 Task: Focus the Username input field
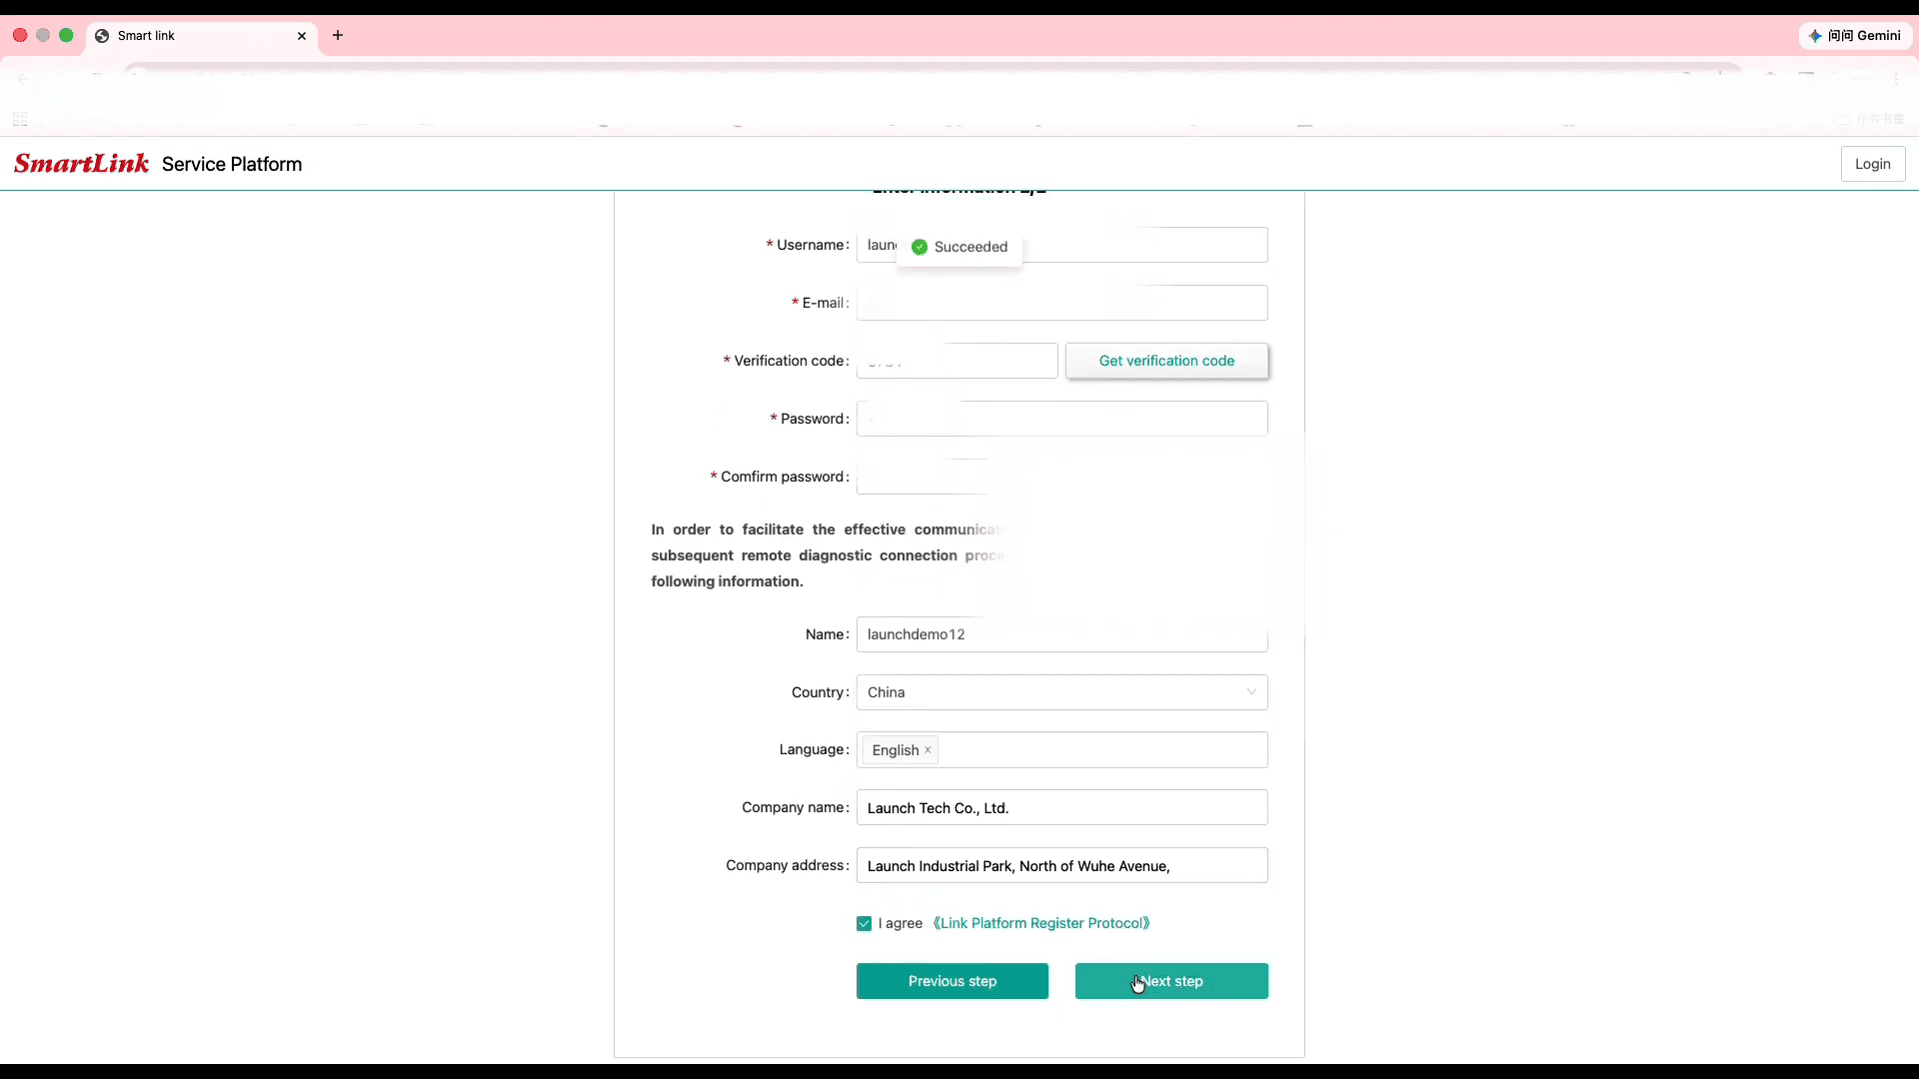1061,245
